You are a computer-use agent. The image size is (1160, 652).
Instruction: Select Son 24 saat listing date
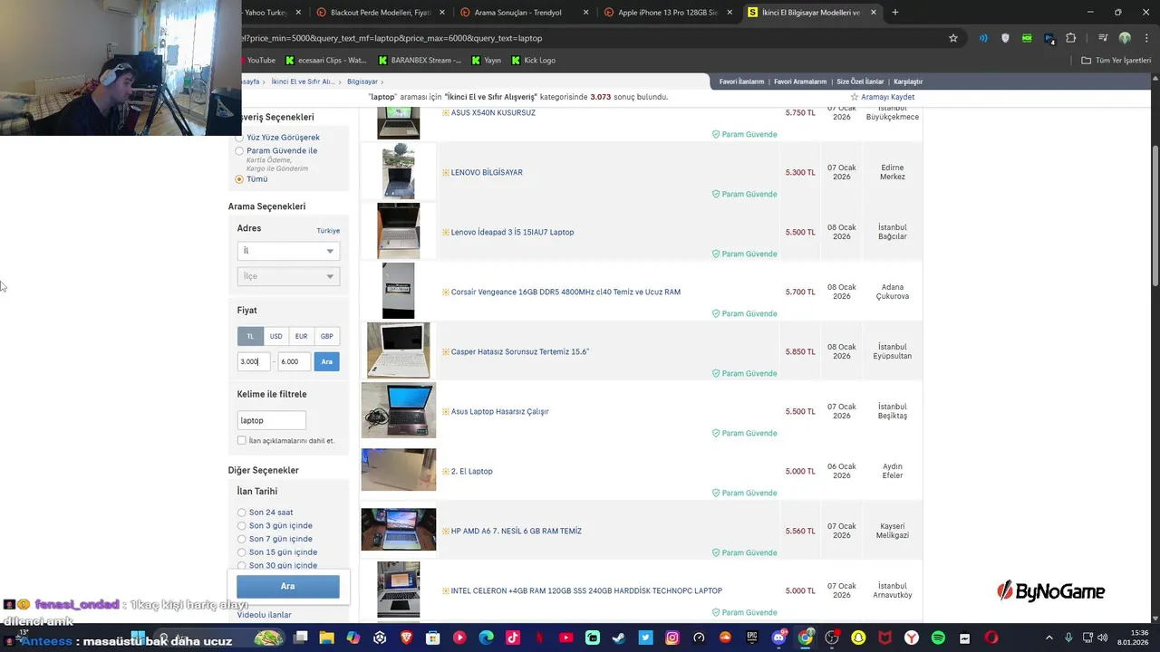coord(242,513)
